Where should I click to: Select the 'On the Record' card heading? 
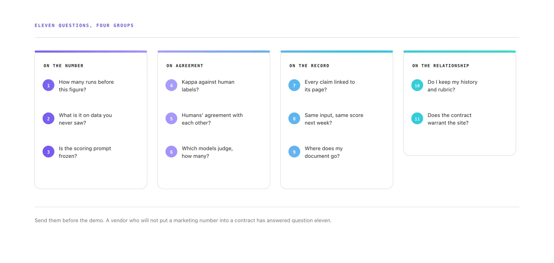point(309,66)
